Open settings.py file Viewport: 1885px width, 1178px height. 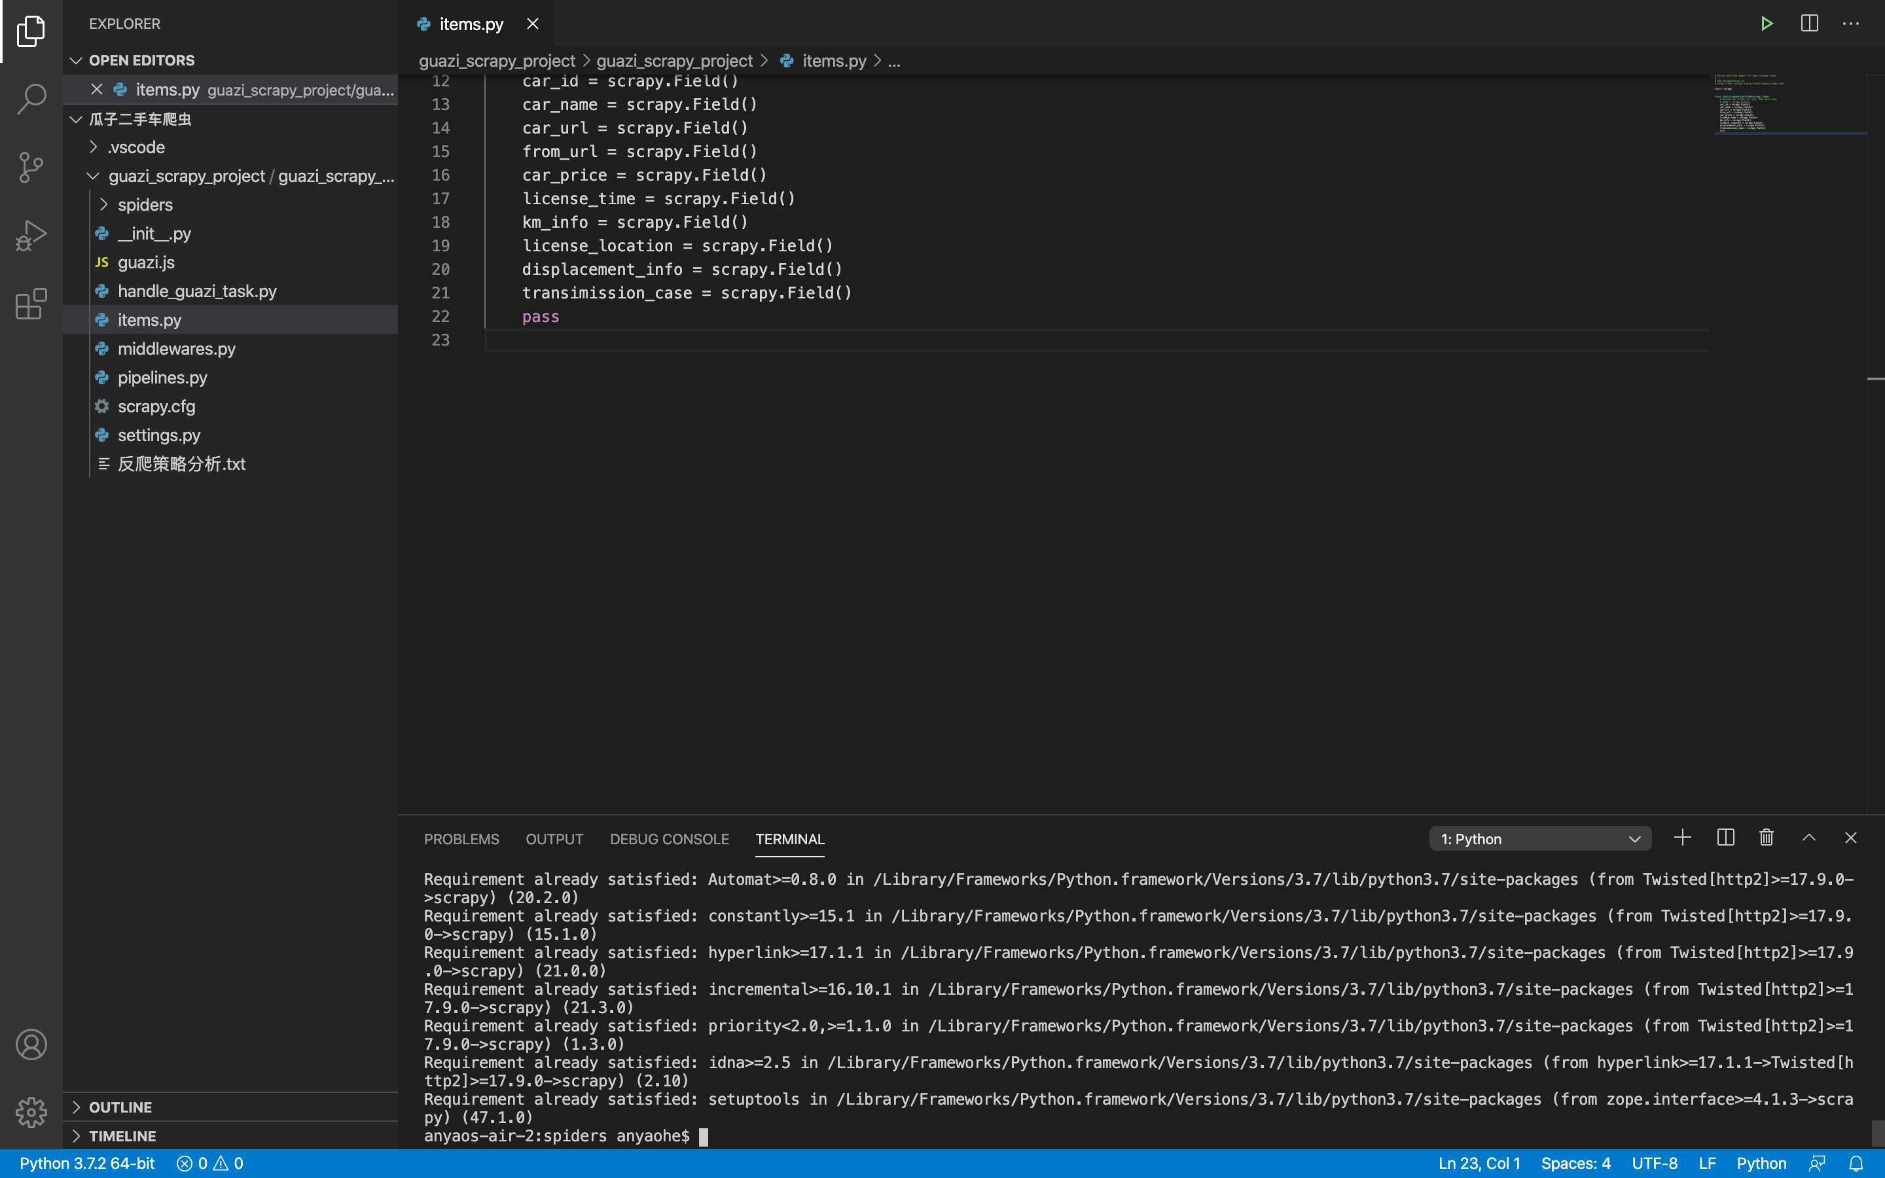[230, 435]
